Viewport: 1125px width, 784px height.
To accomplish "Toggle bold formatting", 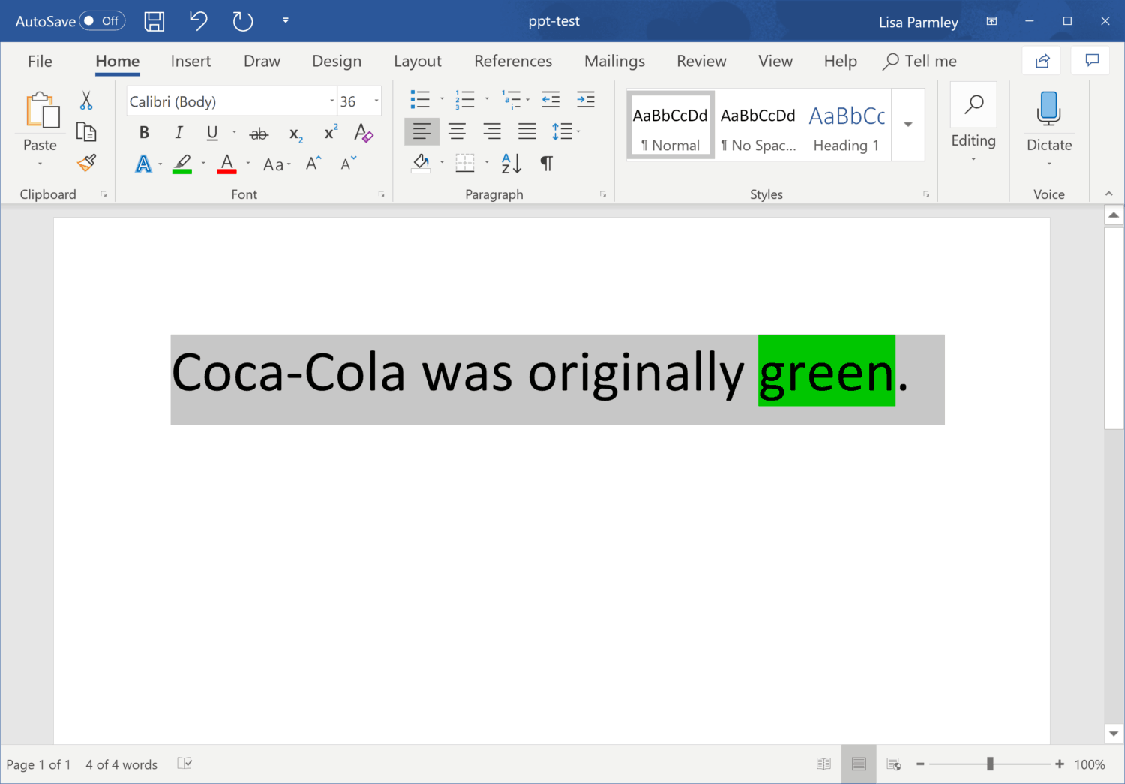I will [x=144, y=133].
